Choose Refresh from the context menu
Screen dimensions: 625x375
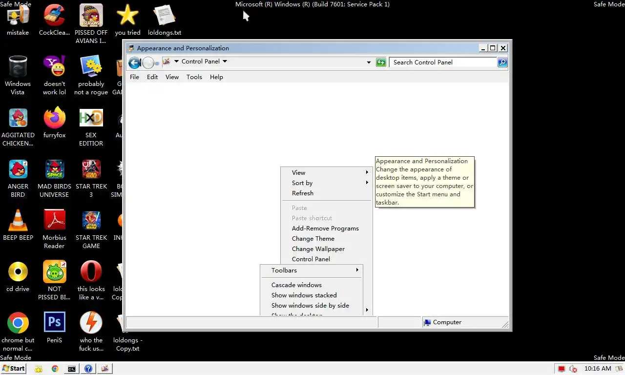(326, 193)
